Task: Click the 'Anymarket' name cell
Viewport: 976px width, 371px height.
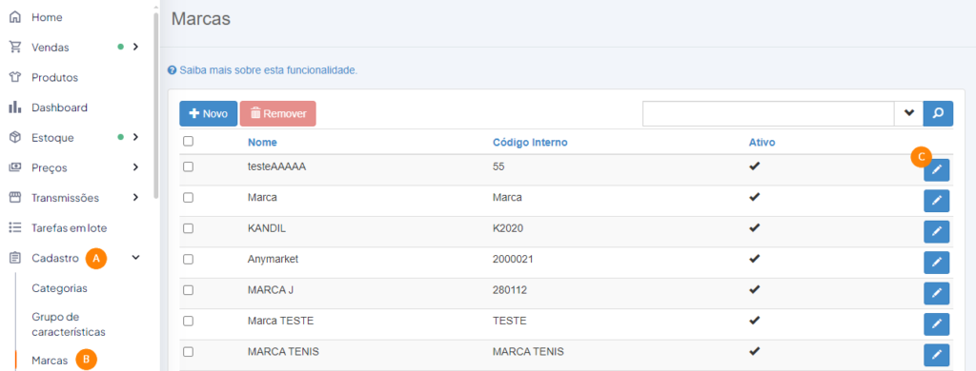Action: coord(274,259)
